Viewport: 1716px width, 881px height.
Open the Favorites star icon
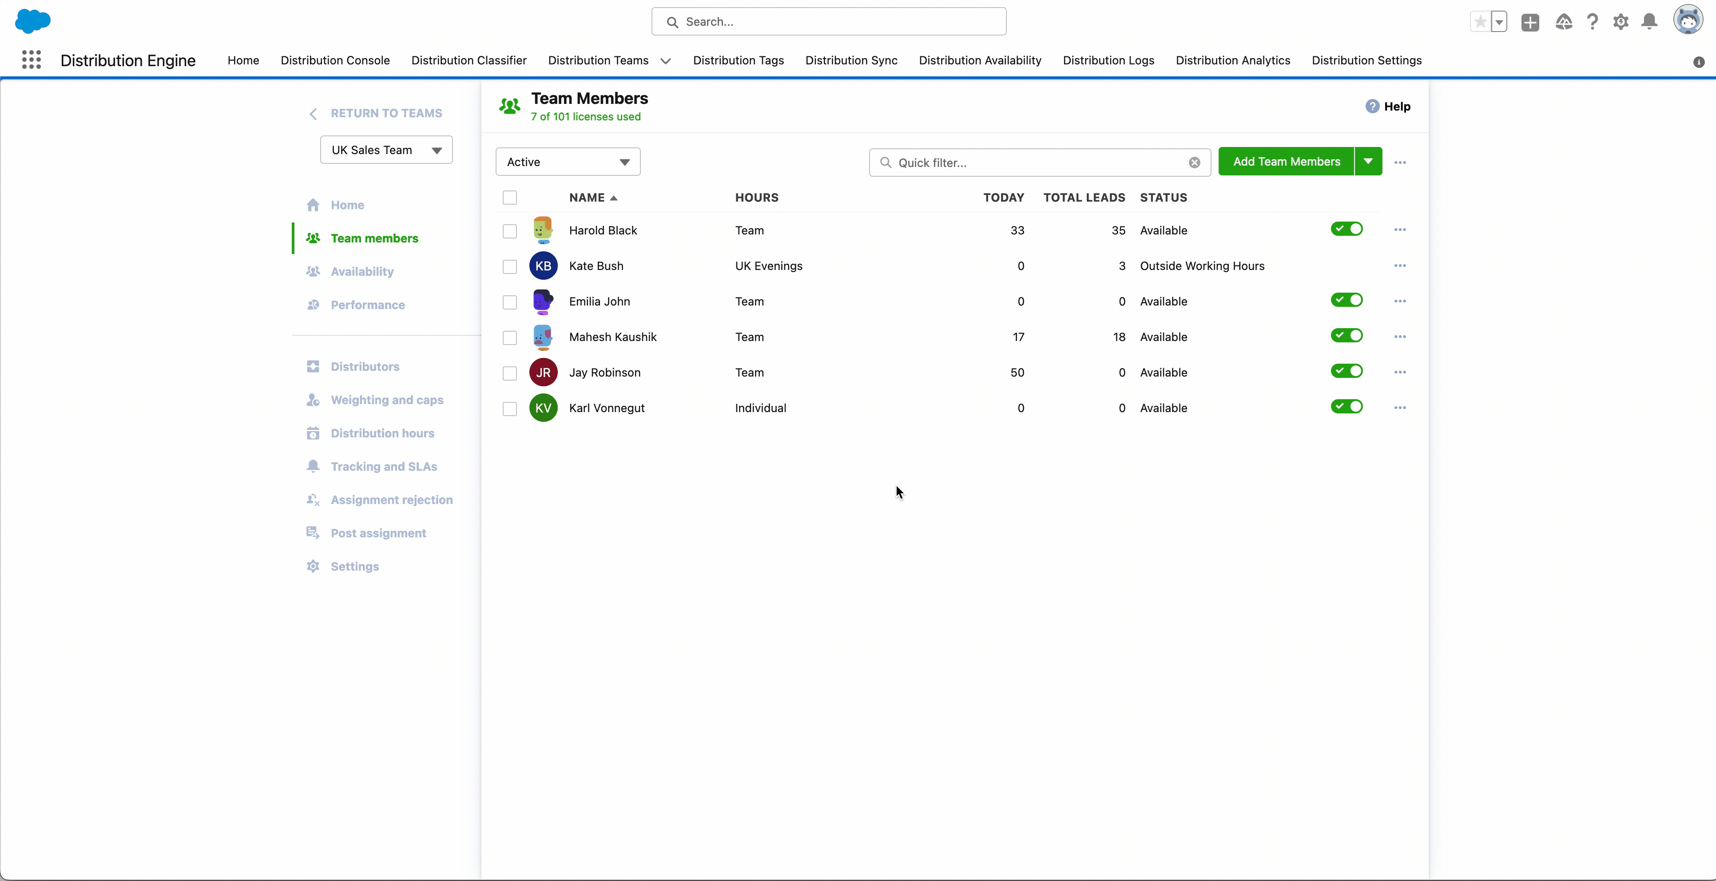coord(1480,22)
